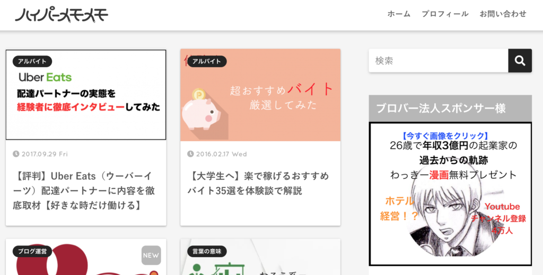Click the clock icon beside 2017.09.29 Fri
This screenshot has width=543, height=275.
(x=16, y=154)
